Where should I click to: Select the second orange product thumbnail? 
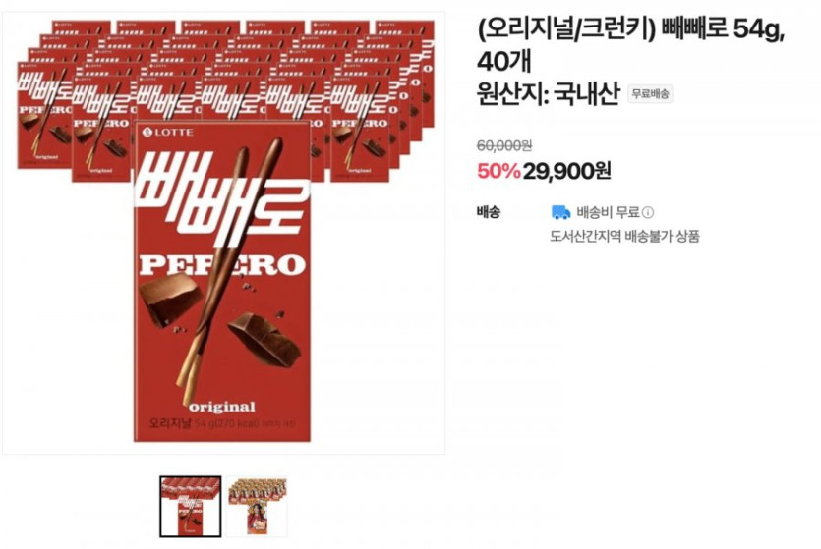(x=257, y=506)
